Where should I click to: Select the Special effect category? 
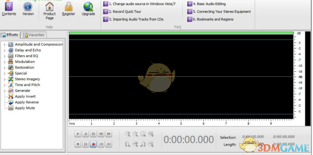point(21,73)
